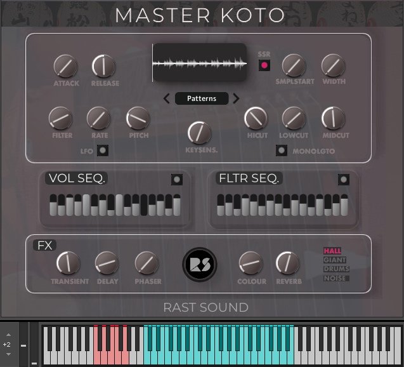This screenshot has height=367, width=404.
Task: Click the first FLTR SEQ. step bar
Action: 221,205
